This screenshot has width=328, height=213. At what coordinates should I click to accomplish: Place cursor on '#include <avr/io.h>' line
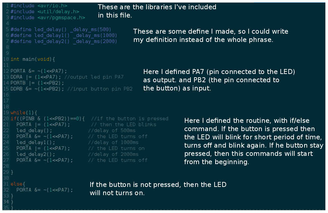(x=39, y=6)
